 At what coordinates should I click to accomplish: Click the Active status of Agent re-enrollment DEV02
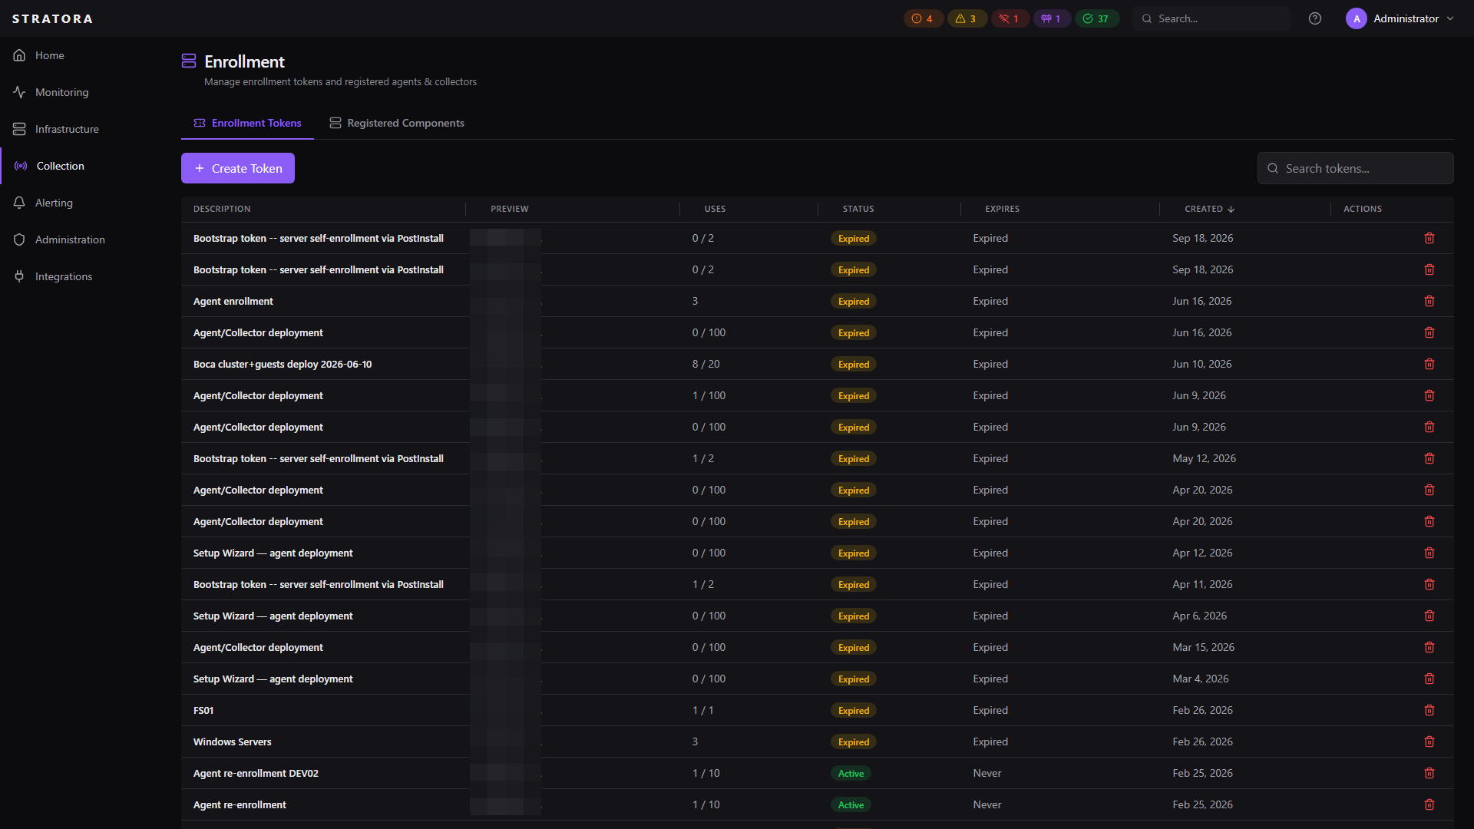(x=851, y=773)
